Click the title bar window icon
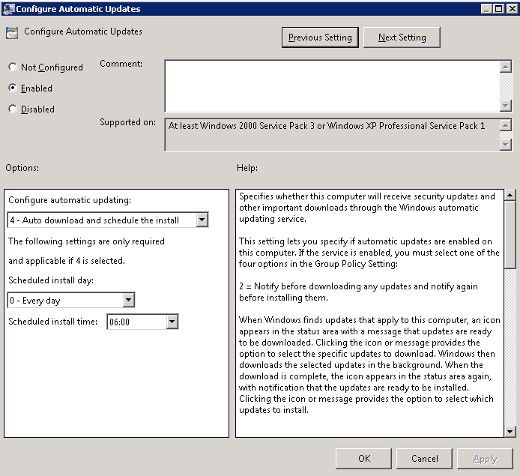 9,9
